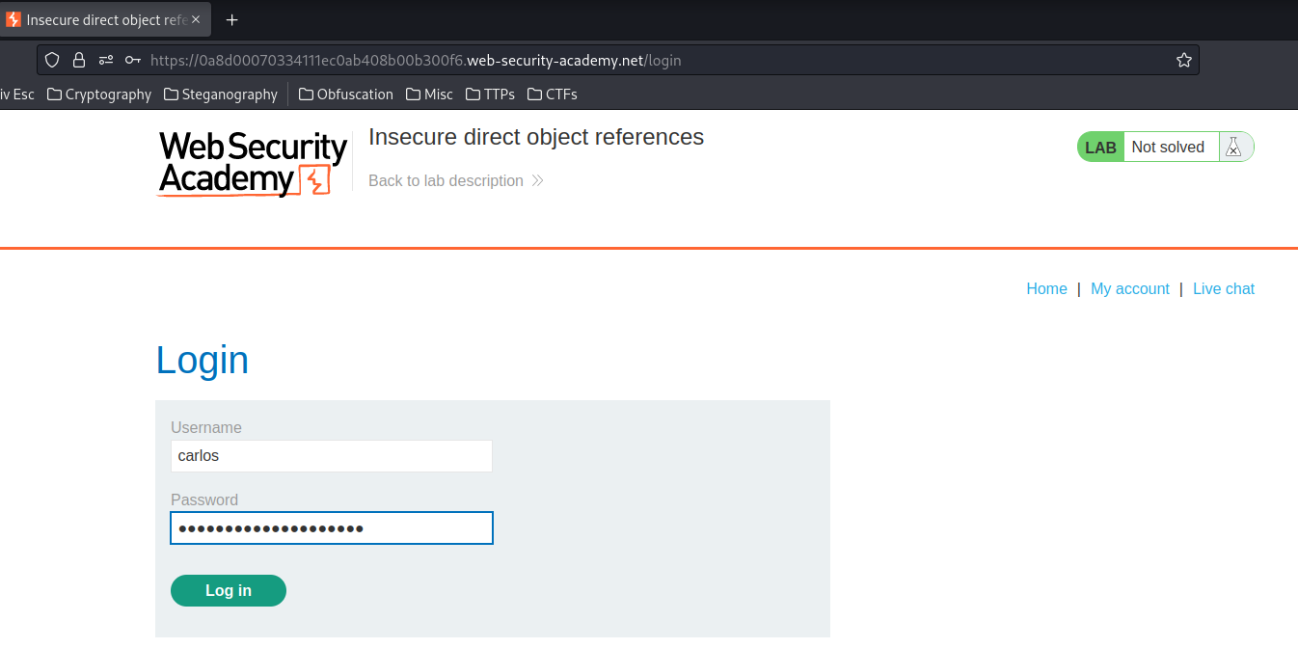Image resolution: width=1298 pixels, height=648 pixels.
Task: Open the TTPs bookmarks folder
Action: click(490, 94)
